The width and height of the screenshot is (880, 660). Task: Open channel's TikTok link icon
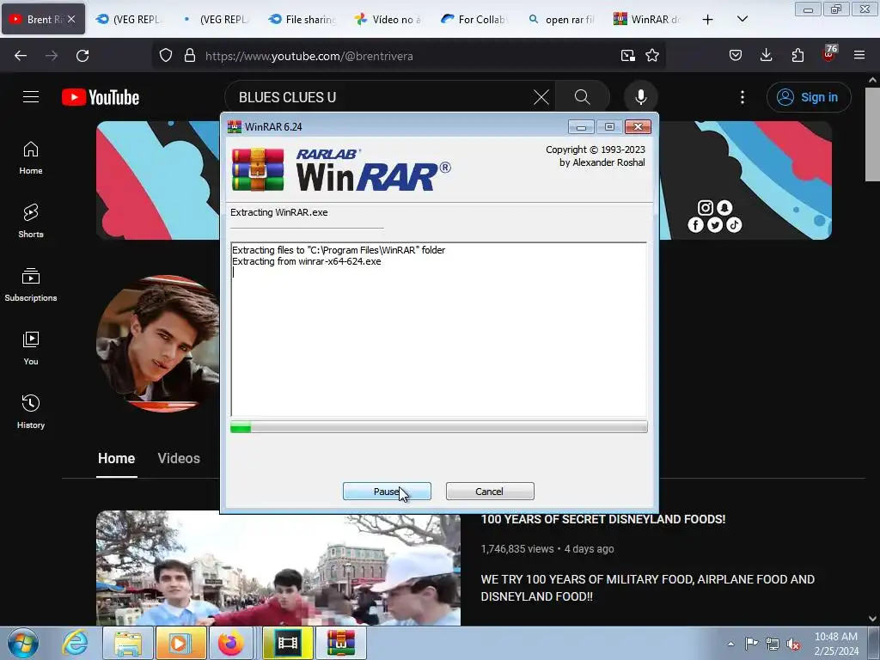tap(734, 225)
